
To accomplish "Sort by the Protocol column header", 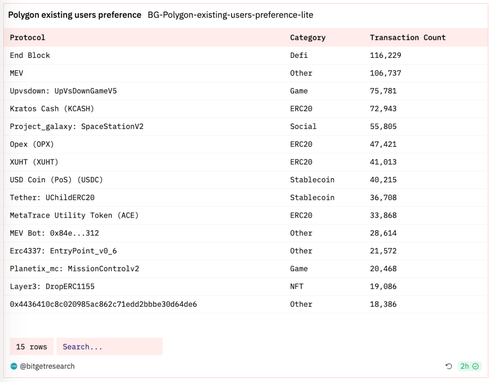I will 28,38.
